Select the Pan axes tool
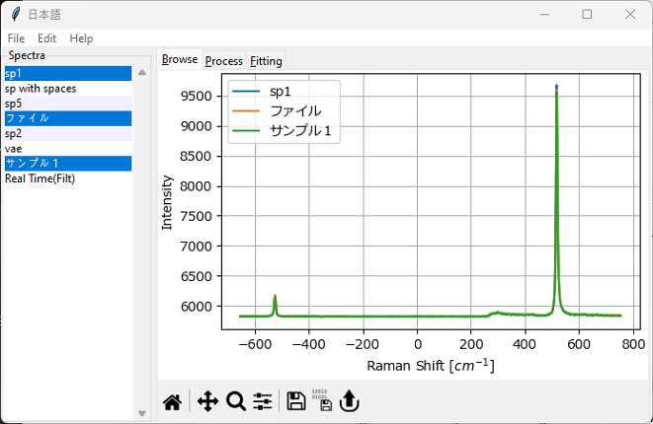This screenshot has height=424, width=653. (x=207, y=400)
